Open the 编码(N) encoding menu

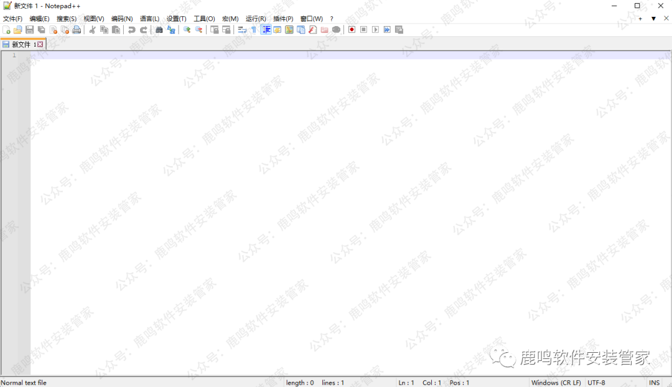point(122,19)
